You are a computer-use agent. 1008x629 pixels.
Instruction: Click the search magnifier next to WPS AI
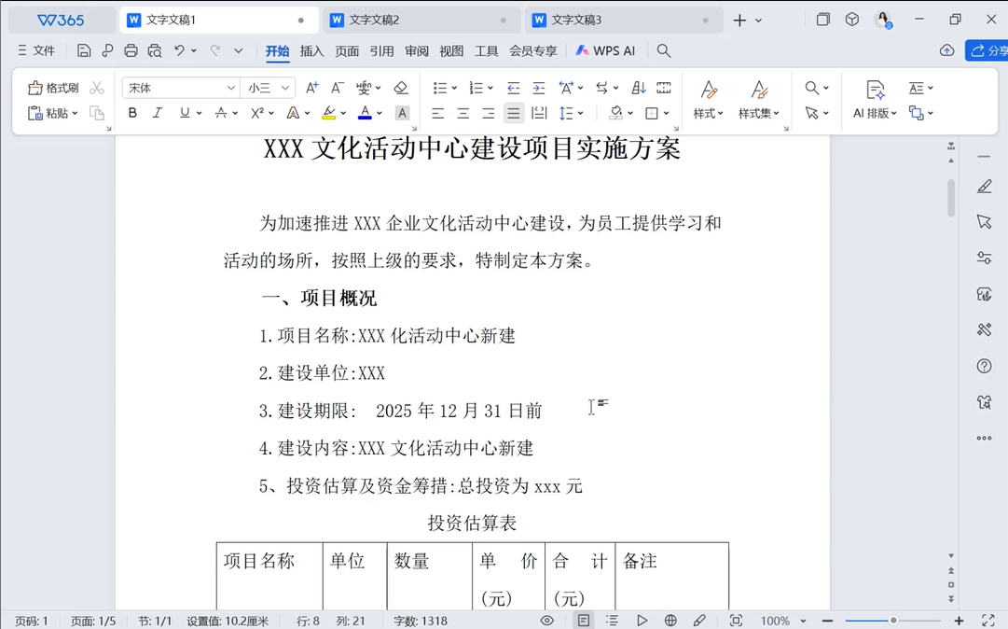click(x=664, y=50)
